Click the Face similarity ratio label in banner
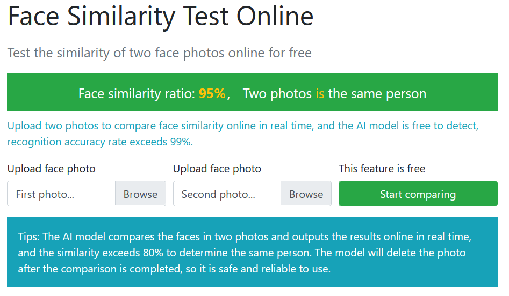The image size is (509, 296). tap(137, 94)
